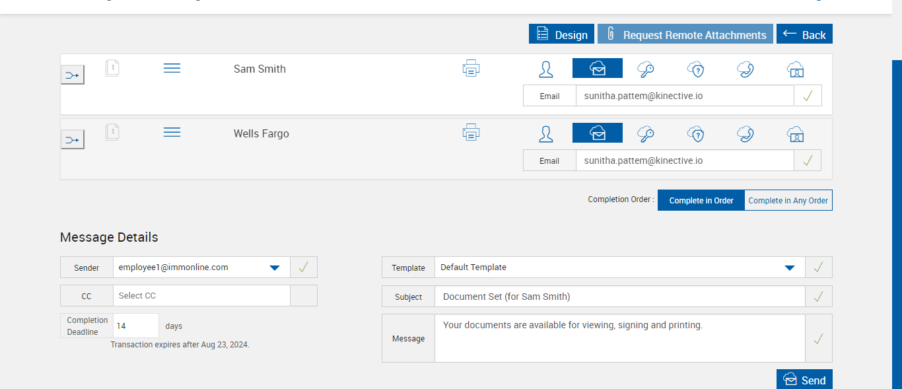Choose cloud phone option for Wells Fargo
This screenshot has width=902, height=389.
pyautogui.click(x=746, y=133)
